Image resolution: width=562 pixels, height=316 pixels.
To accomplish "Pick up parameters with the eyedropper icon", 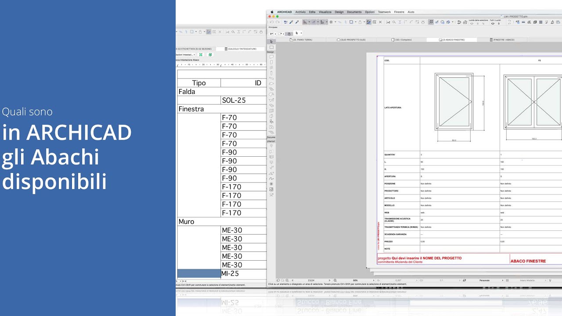I will click(291, 22).
